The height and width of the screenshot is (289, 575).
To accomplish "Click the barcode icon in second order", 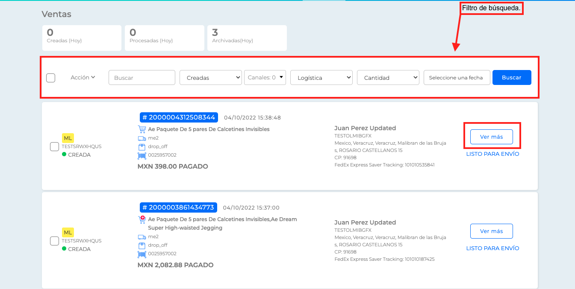I will [x=142, y=254].
